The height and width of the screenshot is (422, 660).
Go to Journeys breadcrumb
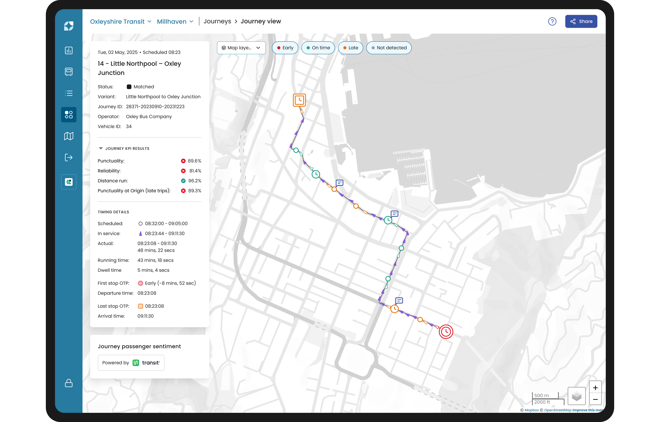pyautogui.click(x=217, y=21)
